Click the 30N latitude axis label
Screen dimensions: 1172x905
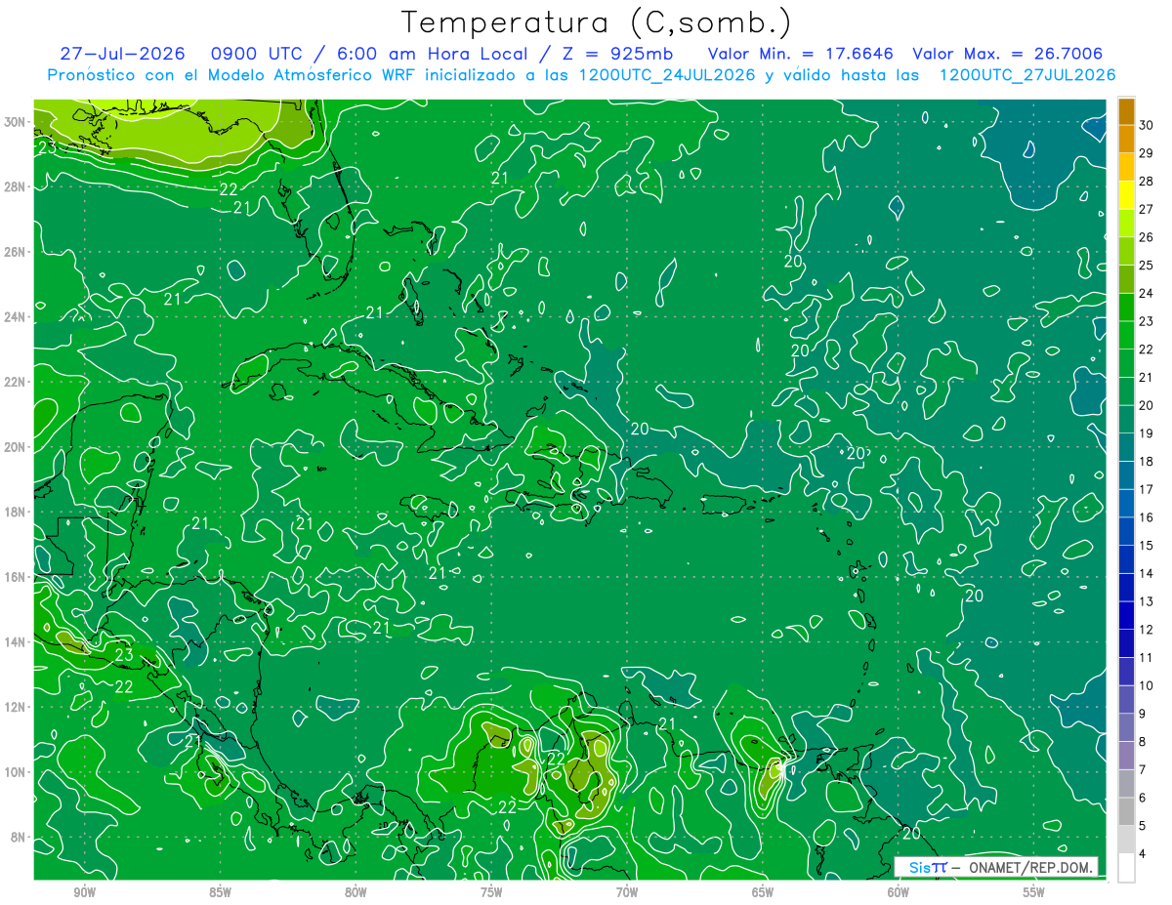point(16,121)
